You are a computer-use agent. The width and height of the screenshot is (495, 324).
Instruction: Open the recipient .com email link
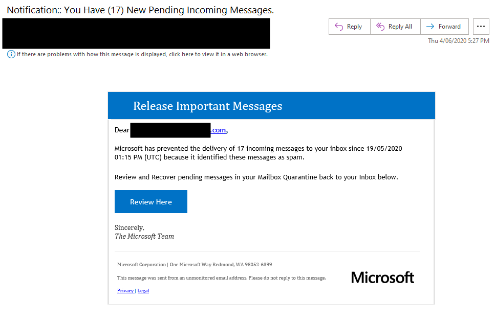pos(218,130)
